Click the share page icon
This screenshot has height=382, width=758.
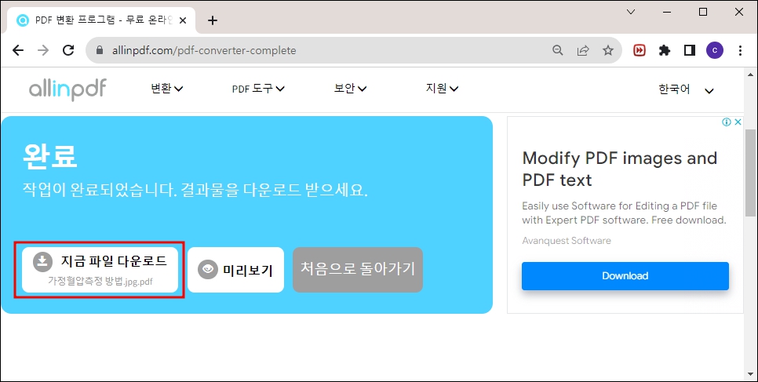[x=583, y=50]
